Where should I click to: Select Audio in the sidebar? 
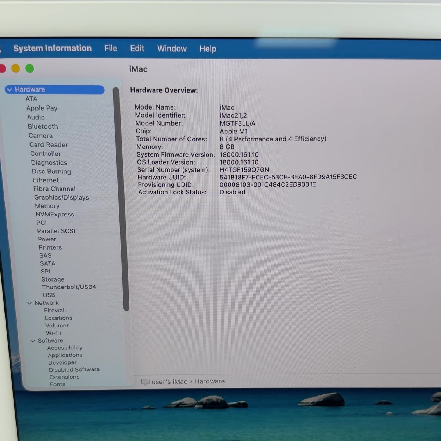coord(36,117)
